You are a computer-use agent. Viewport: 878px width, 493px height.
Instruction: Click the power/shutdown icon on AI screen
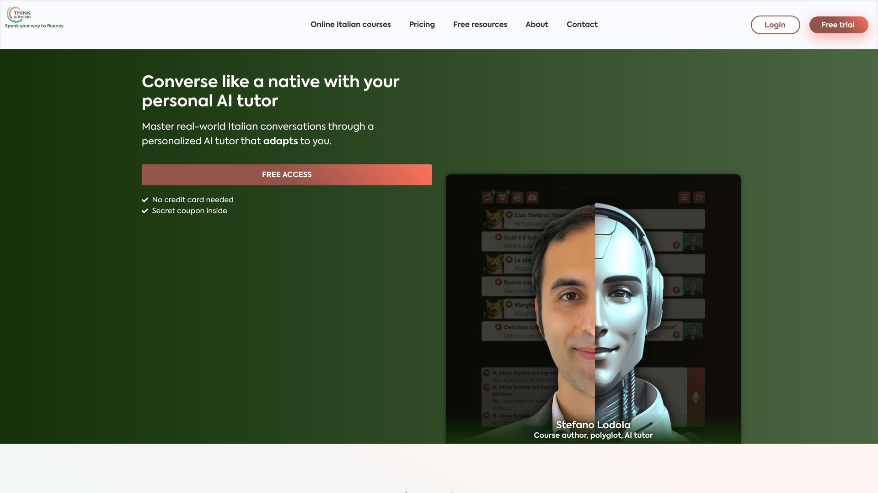(x=698, y=197)
